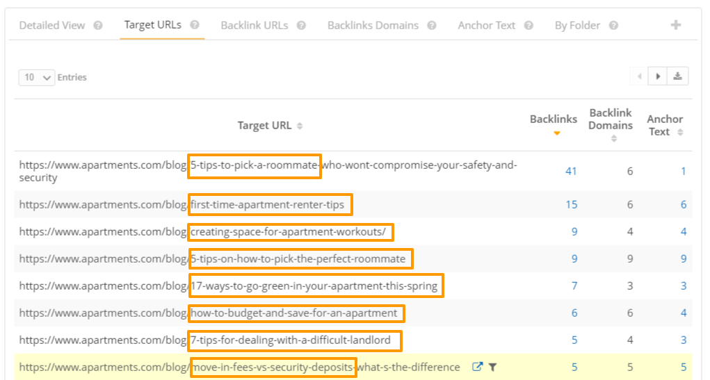Screen dimensions: 710x380
Task: Select the creating-space-for-apartment-workouts URL
Action: (x=202, y=231)
